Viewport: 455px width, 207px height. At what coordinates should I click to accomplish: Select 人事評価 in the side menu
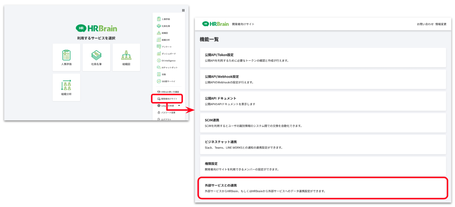(x=166, y=19)
